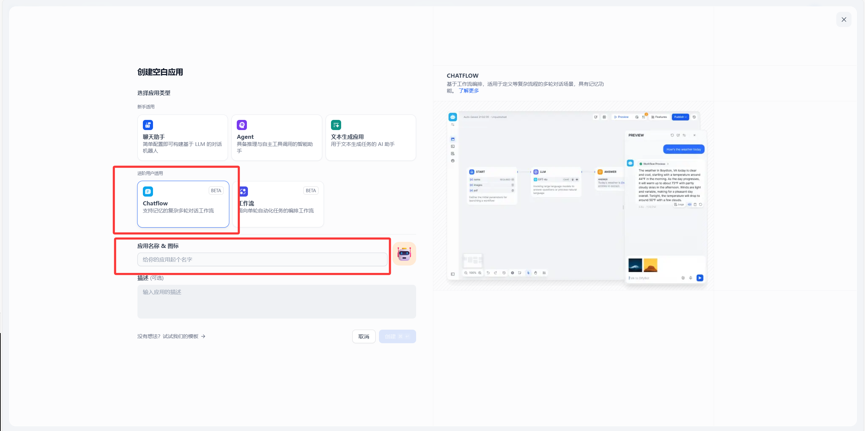Click the zoom-in magnifier icon

(x=480, y=273)
